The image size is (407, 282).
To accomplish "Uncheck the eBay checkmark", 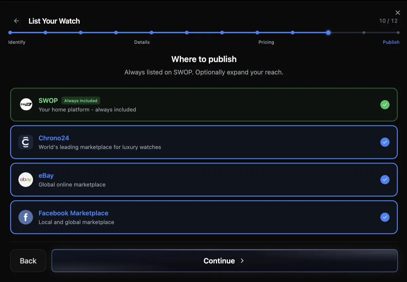I will point(385,180).
